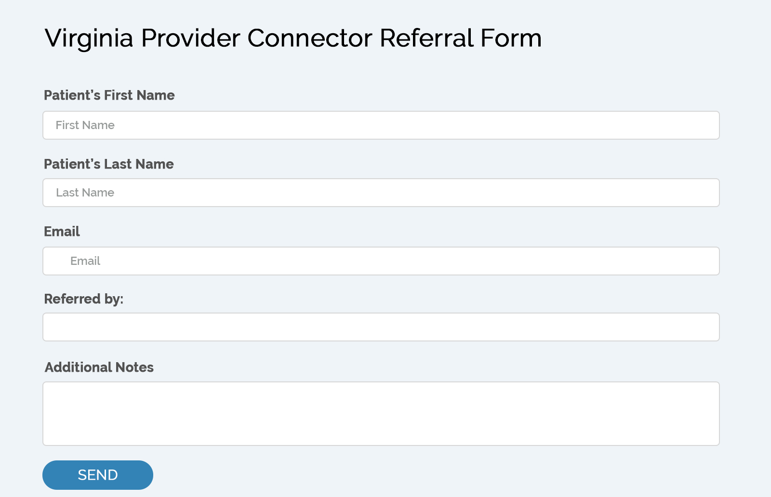Click the "Additional Notes" label

[x=99, y=367]
